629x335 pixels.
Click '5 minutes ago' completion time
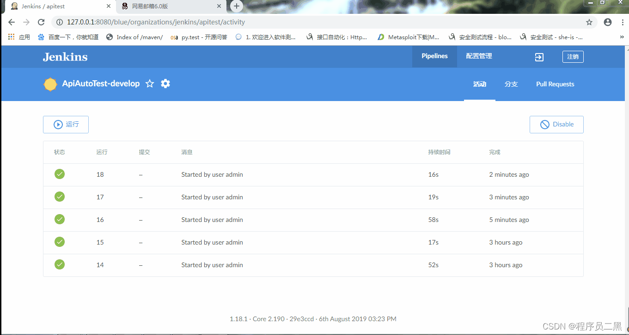509,220
